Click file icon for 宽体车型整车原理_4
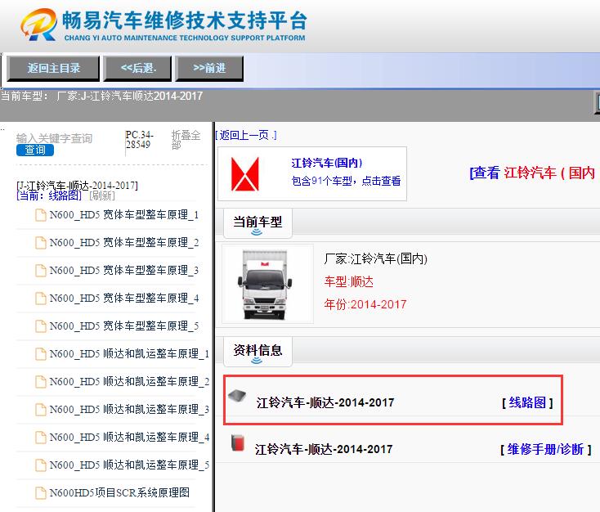This screenshot has width=600, height=512. click(41, 299)
